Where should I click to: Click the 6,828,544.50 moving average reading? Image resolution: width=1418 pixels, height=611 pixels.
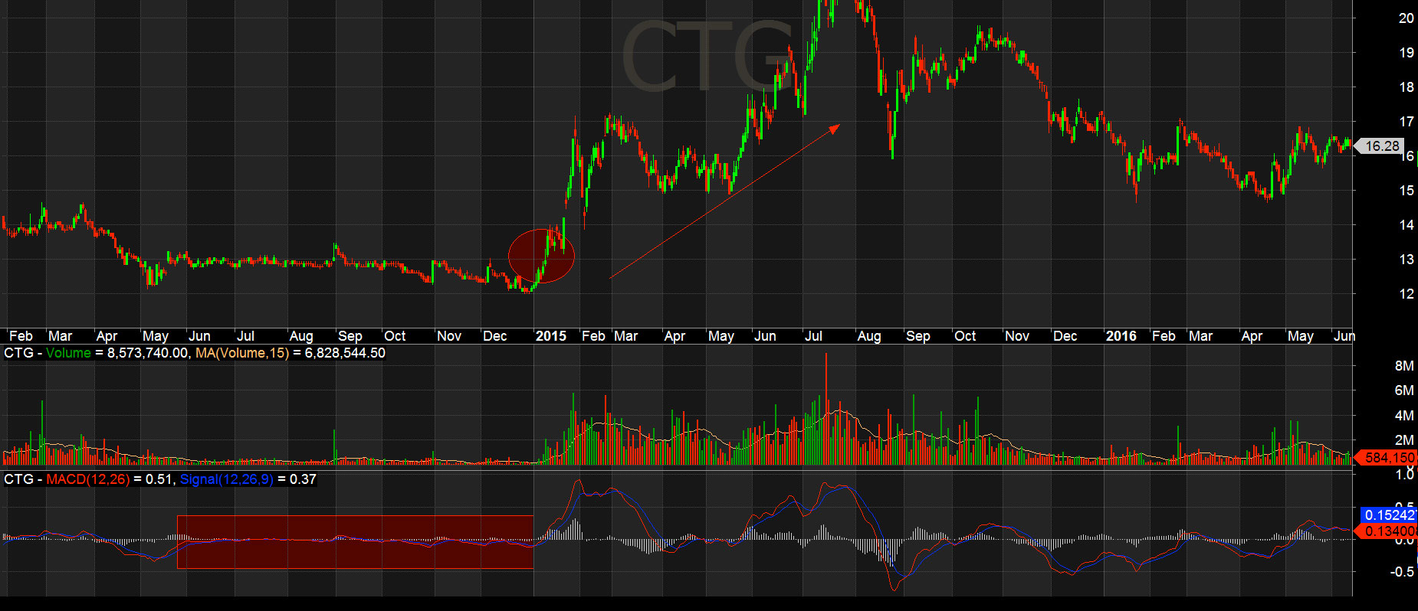pyautogui.click(x=345, y=353)
